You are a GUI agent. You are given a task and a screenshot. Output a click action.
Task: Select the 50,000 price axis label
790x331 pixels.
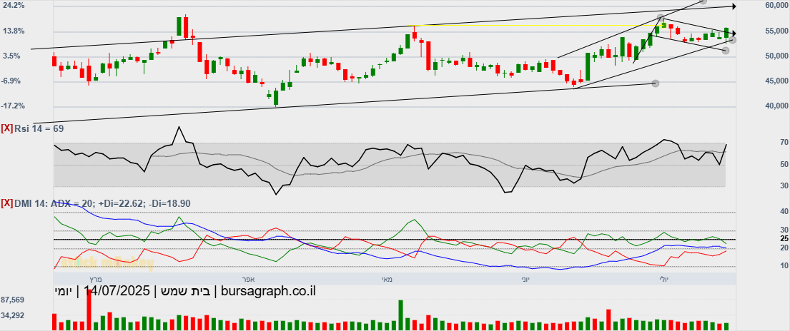coord(776,56)
